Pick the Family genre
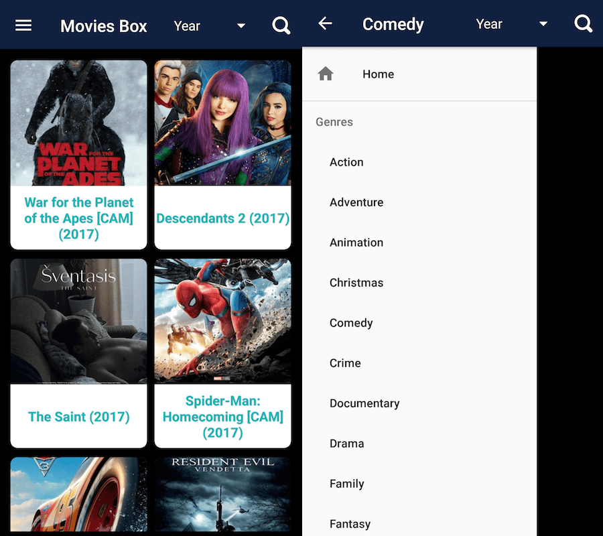 tap(419, 484)
